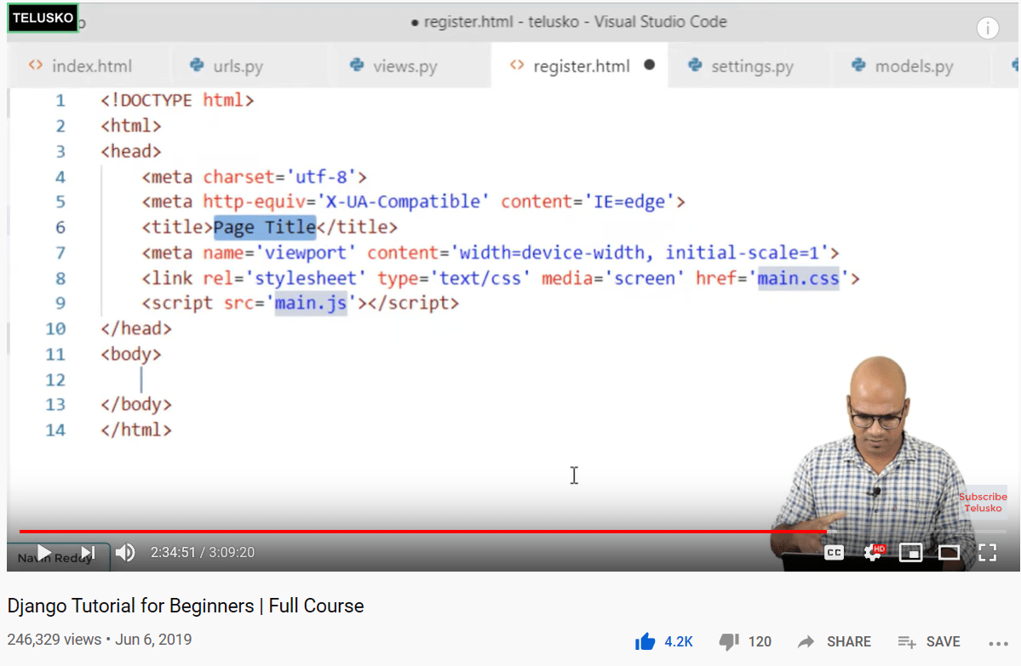
Task: Click Python icon on urls.py tab
Action: pos(197,65)
